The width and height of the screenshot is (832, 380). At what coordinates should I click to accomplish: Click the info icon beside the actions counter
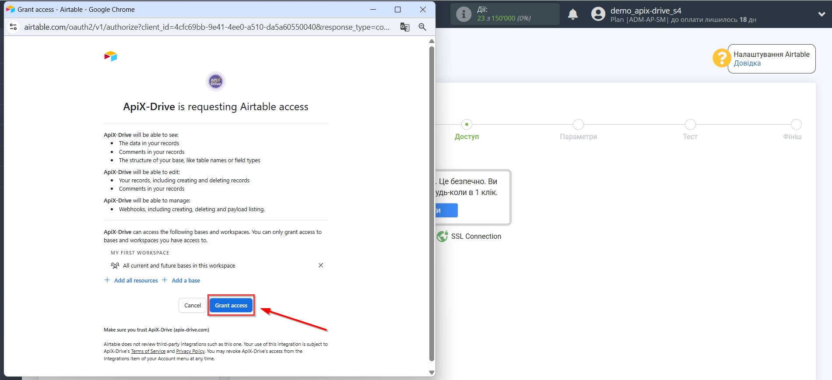(463, 14)
